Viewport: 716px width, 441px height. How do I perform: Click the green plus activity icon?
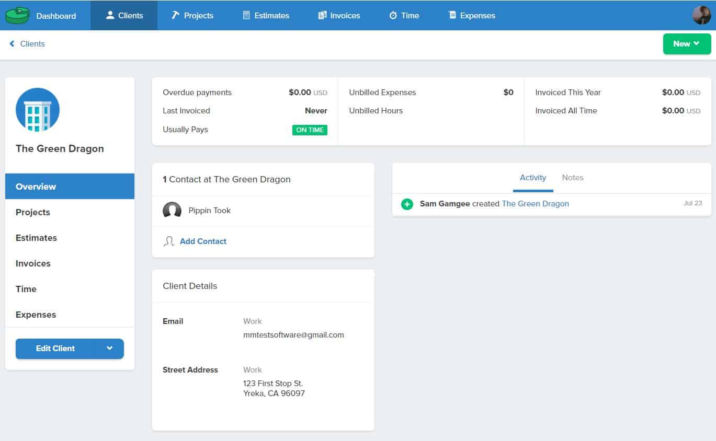pyautogui.click(x=407, y=204)
